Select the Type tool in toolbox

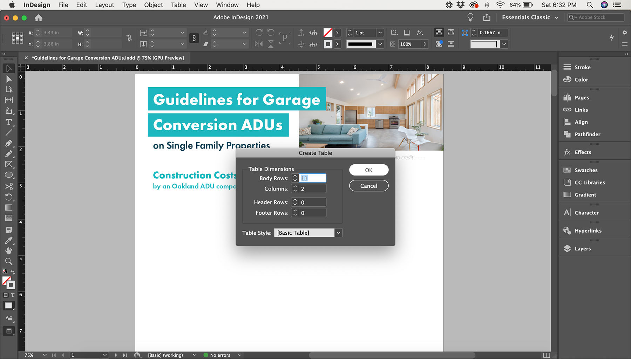pos(9,122)
